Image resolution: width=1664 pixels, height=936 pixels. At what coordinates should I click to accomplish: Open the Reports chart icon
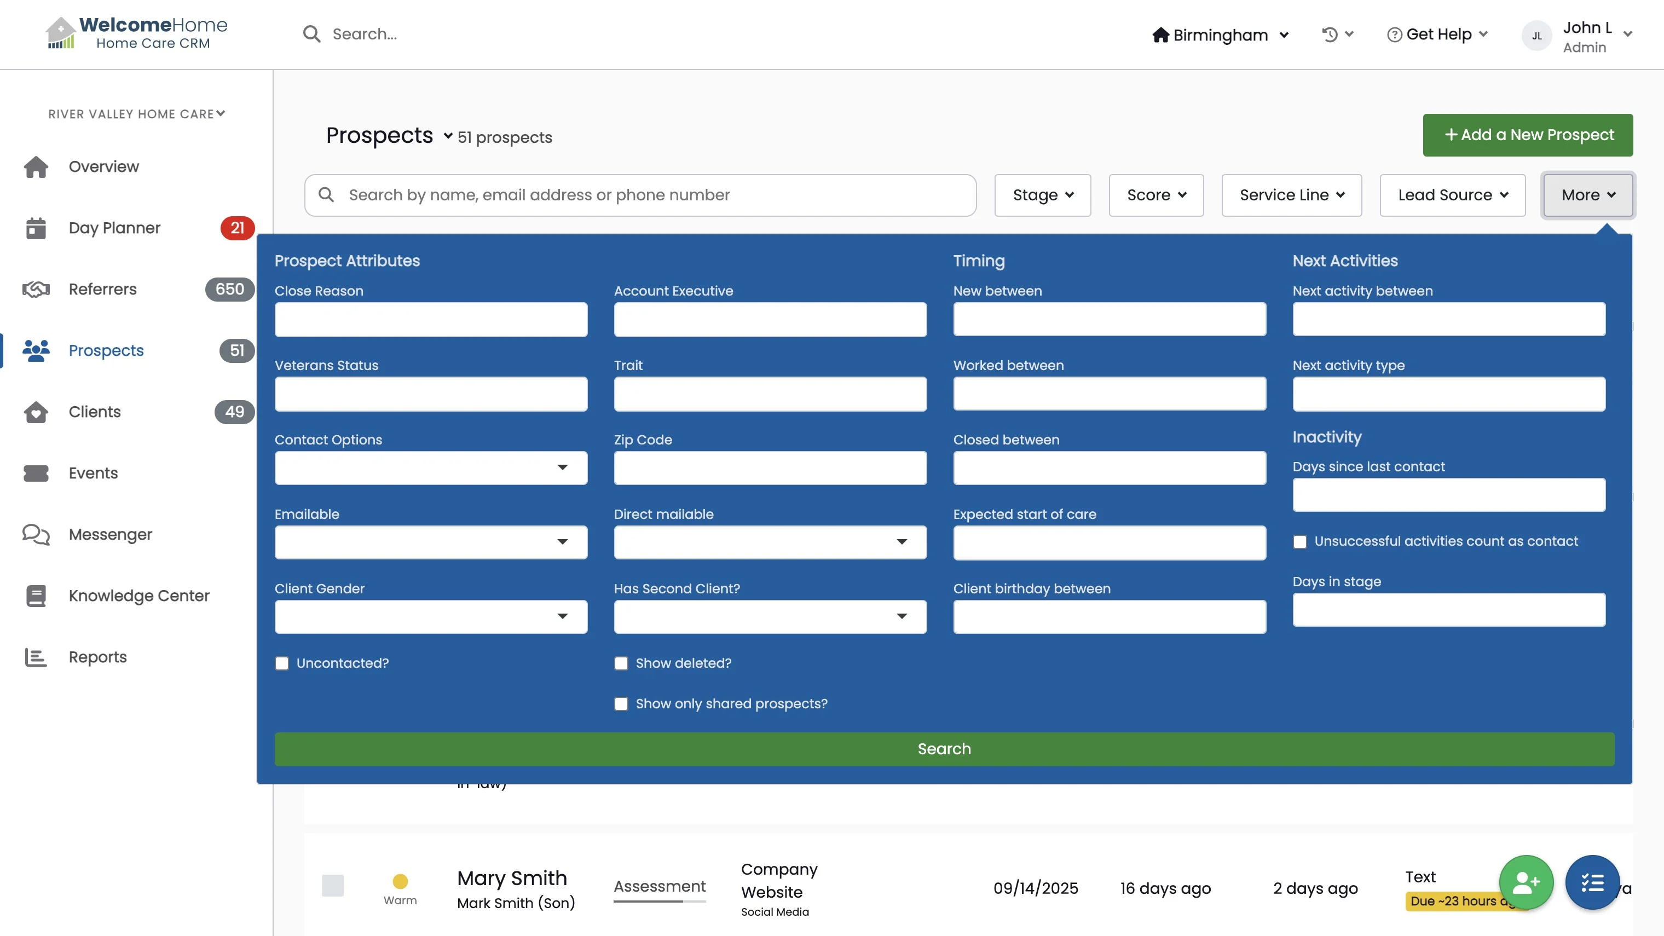36,657
